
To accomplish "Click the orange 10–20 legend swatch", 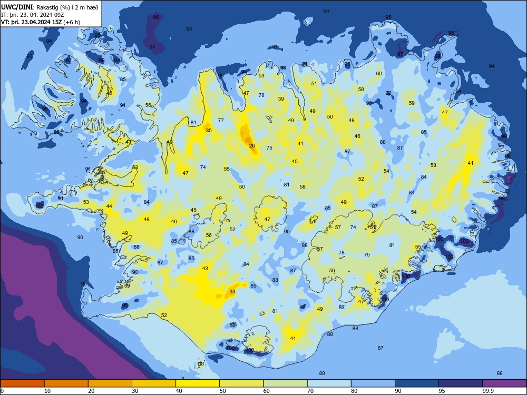I will [x=66, y=383].
